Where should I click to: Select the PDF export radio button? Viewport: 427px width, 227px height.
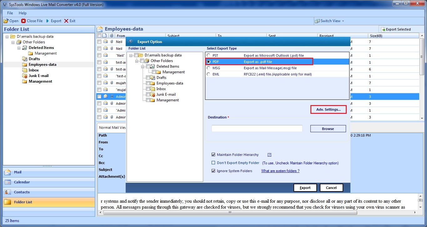tap(208, 62)
